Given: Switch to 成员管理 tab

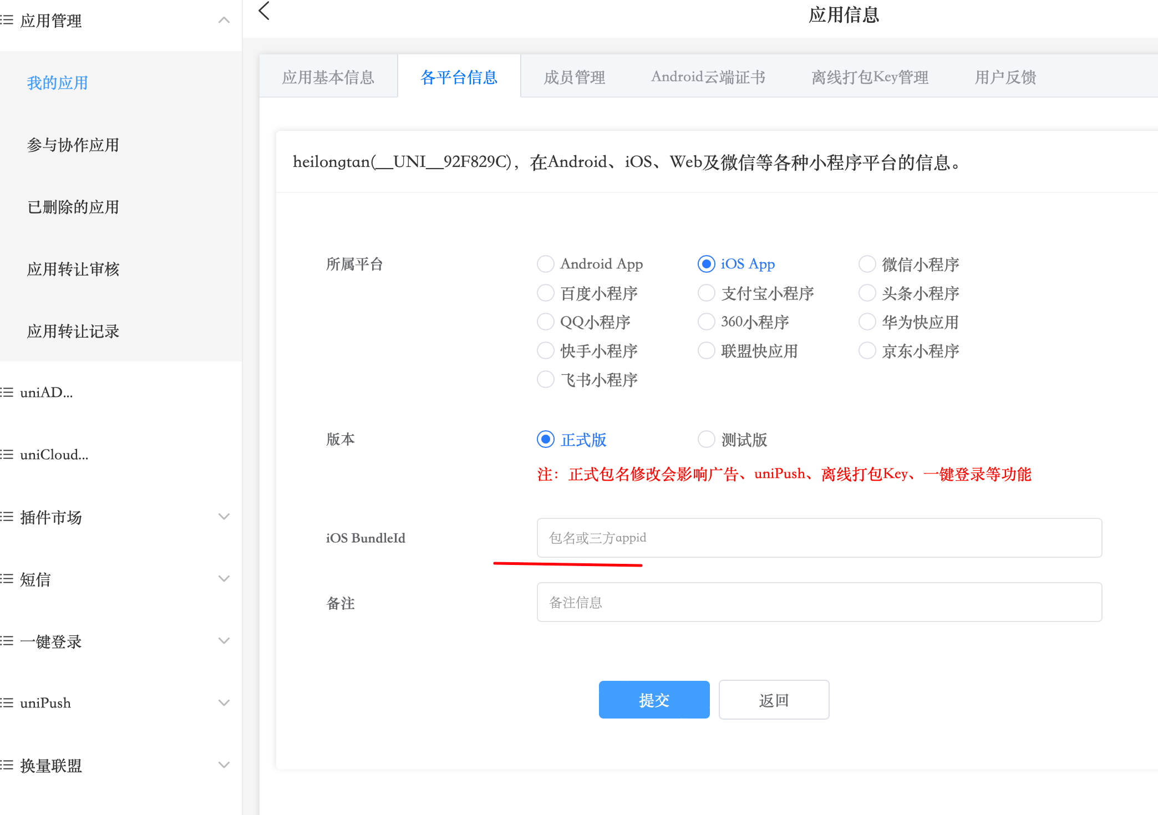Looking at the screenshot, I should tap(574, 77).
